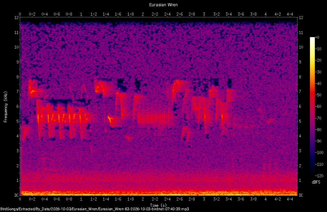This screenshot has width=327, height=212.
Task: Click "4" on the bottom time axis
Action: [x=265, y=199]
